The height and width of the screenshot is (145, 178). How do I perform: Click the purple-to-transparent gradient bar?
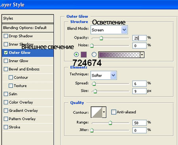pyautogui.click(x=119, y=55)
